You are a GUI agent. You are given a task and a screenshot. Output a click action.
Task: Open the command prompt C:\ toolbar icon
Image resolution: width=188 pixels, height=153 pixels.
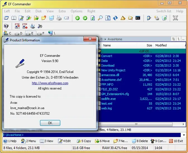(x=138, y=18)
